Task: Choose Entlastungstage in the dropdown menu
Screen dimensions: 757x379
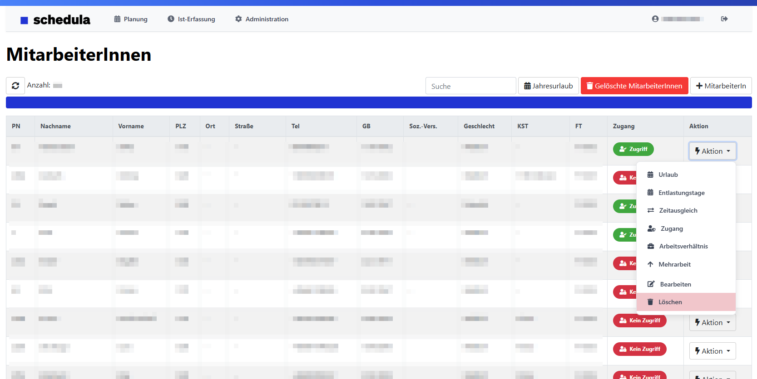Action: (x=681, y=193)
